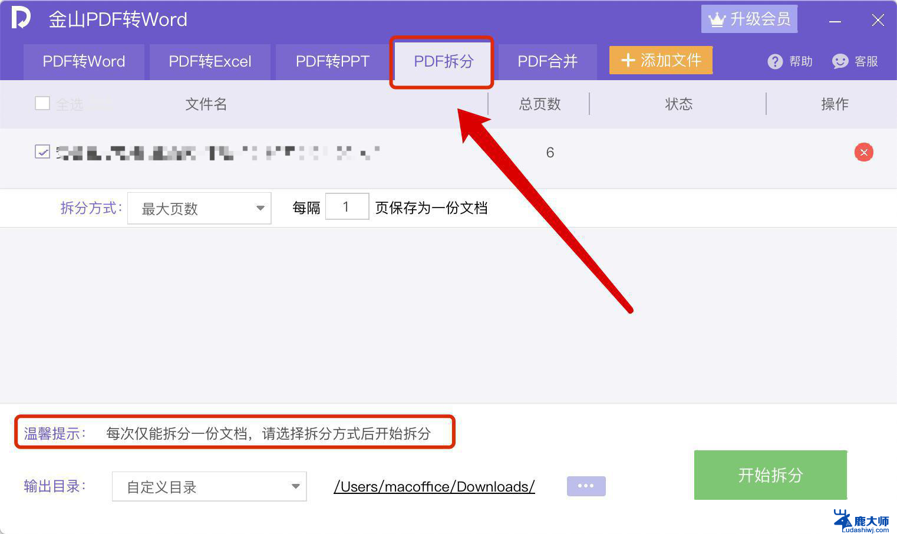
Task: Minimize the application window
Action: coord(835,21)
